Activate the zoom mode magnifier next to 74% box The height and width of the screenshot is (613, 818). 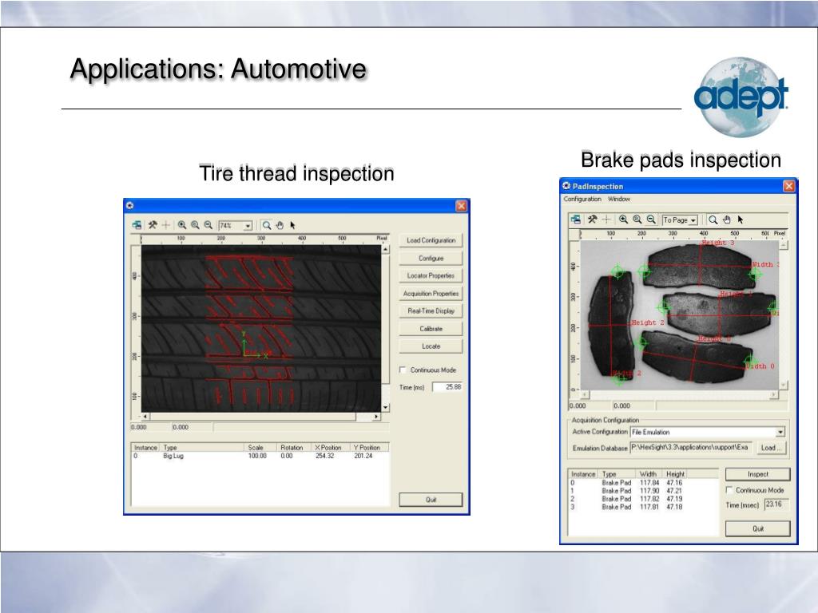pos(266,225)
